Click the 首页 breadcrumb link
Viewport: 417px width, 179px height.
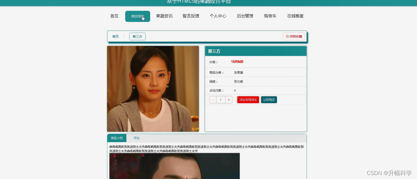[x=115, y=36]
